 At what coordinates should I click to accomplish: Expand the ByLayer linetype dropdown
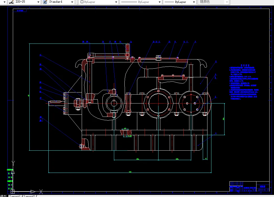[160, 2]
